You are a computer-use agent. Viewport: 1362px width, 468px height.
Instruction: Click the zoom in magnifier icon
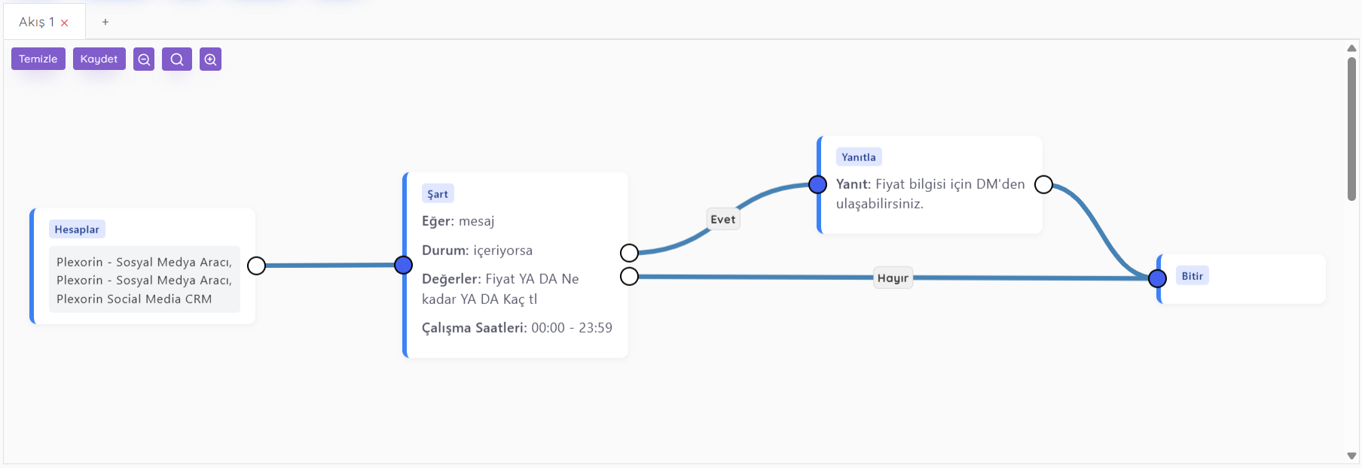[210, 59]
